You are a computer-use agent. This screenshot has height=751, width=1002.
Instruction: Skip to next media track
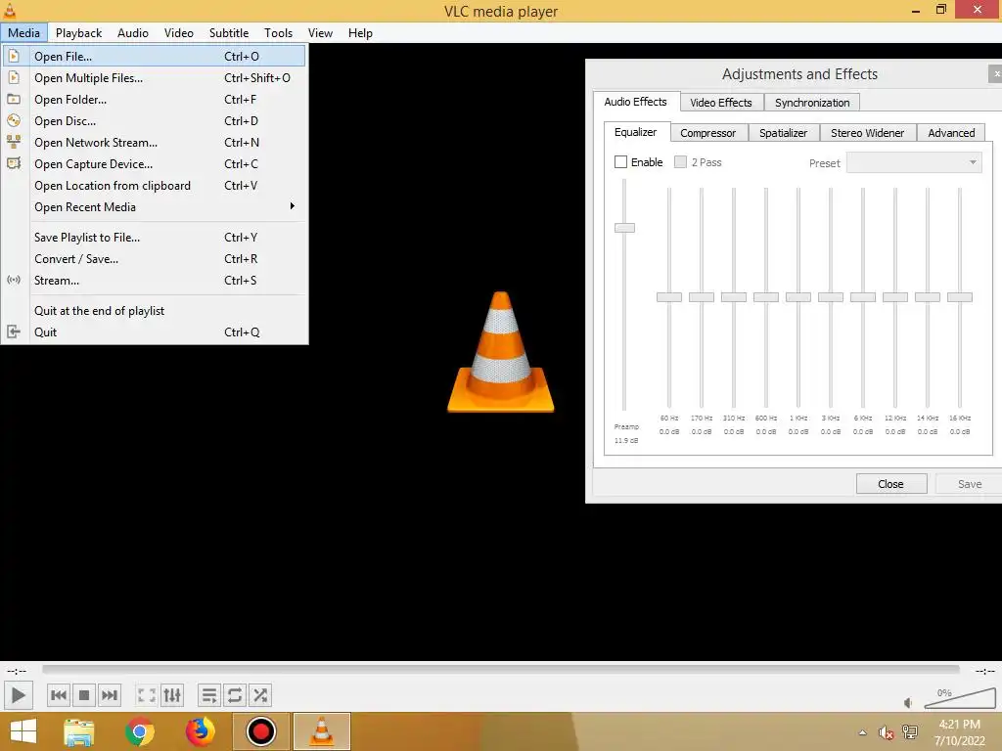110,695
